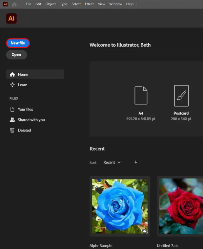Open the Effect menu
Image resolution: width=203 pixels, height=249 pixels.
[x=89, y=4]
